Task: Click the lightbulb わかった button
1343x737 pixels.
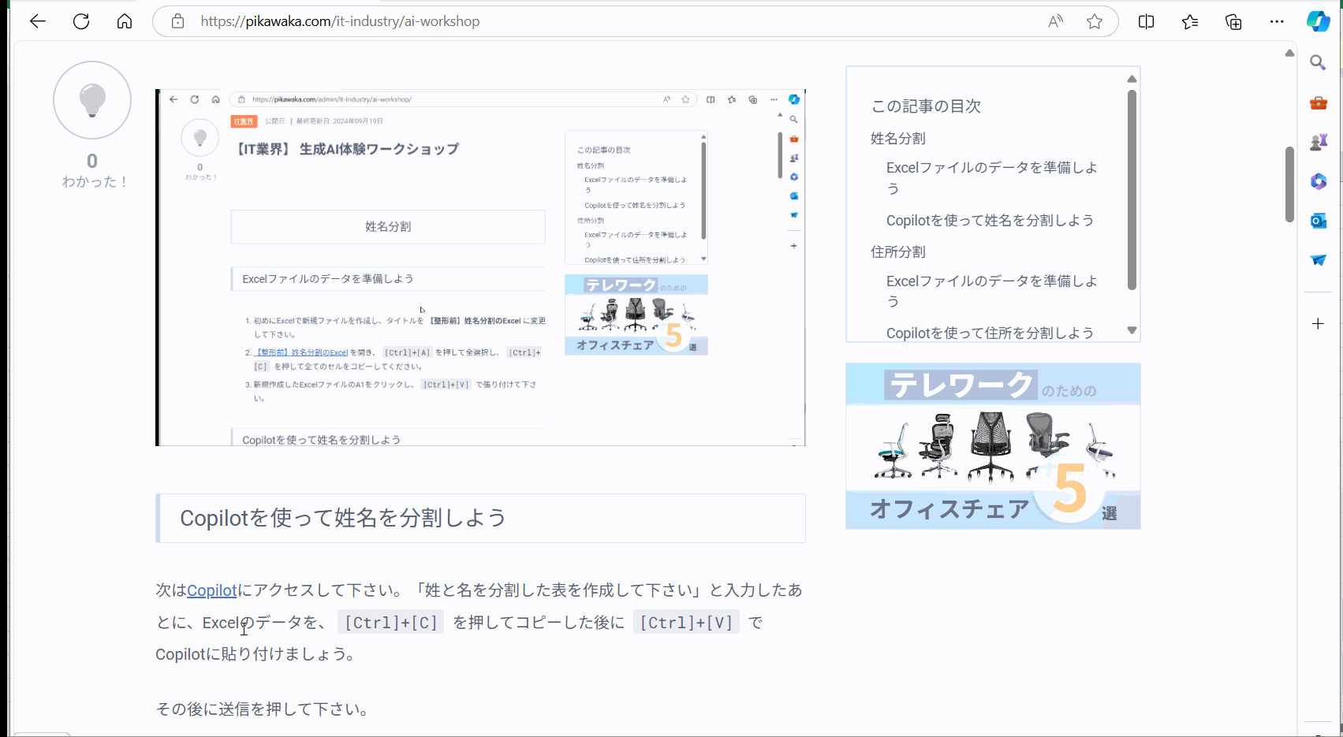Action: pos(92,100)
